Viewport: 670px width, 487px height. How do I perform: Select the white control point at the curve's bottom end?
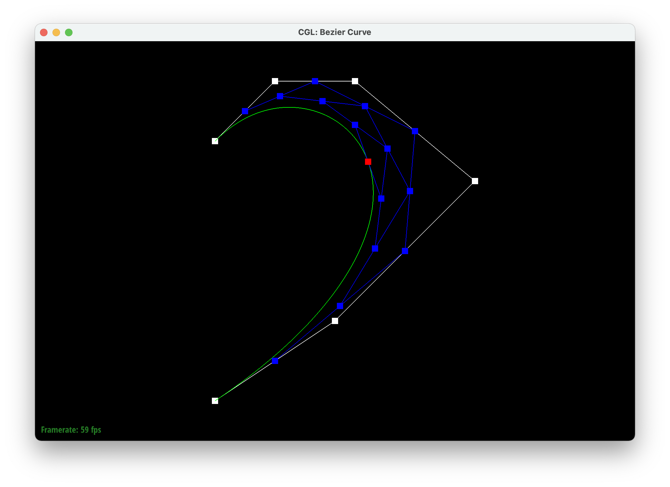coord(215,401)
